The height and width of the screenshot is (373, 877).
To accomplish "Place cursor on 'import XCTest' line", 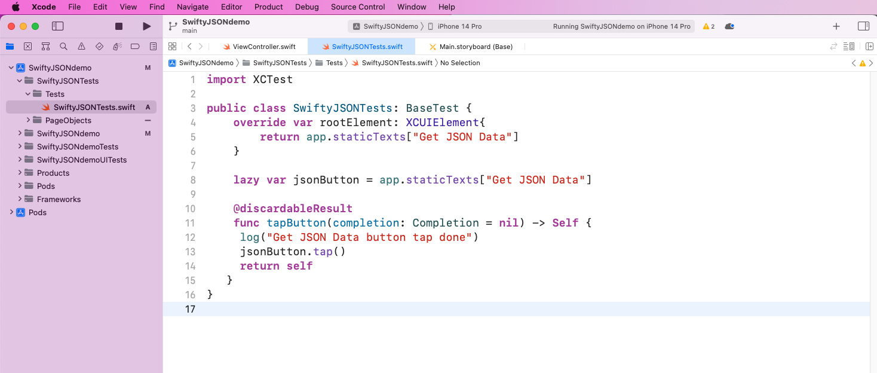I will tap(250, 80).
